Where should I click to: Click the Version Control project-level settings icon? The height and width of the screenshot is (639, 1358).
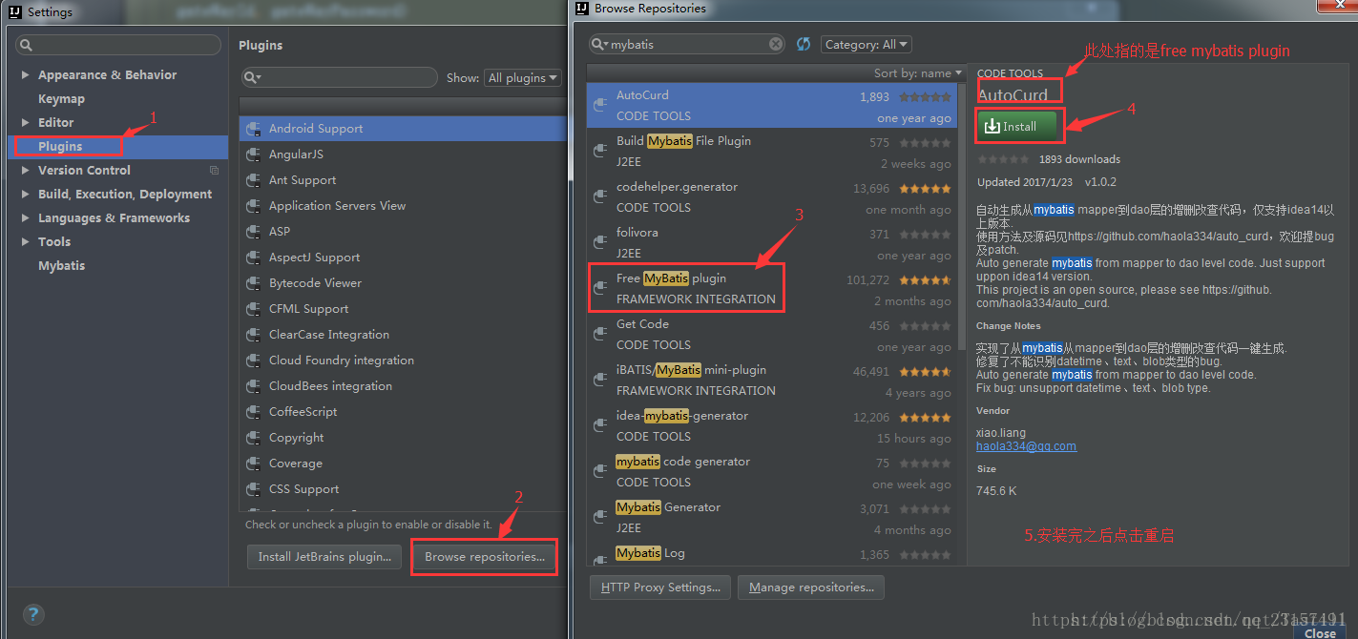(x=214, y=171)
